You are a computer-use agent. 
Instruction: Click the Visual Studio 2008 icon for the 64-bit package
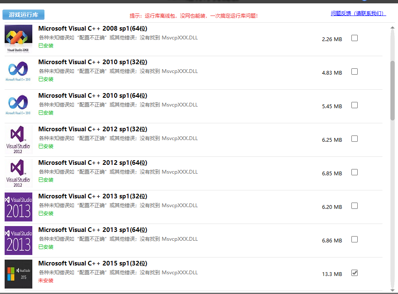click(x=18, y=39)
